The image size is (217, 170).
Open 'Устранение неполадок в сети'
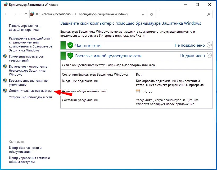point(30,97)
